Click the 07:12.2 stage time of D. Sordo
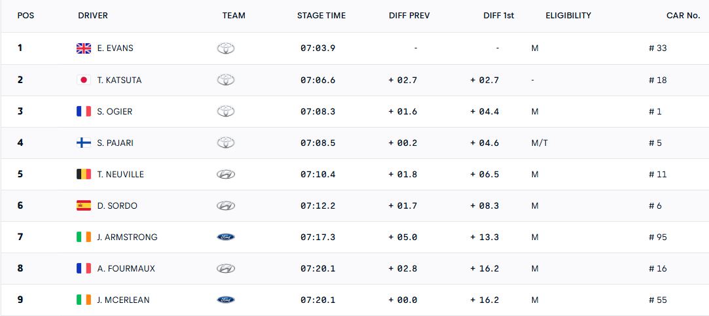Image resolution: width=709 pixels, height=316 pixels. click(x=318, y=205)
